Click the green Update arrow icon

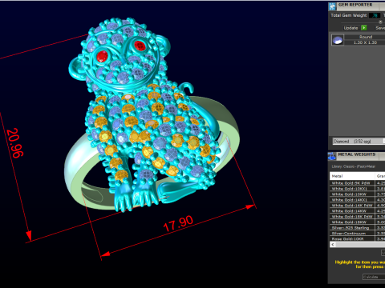364,28
